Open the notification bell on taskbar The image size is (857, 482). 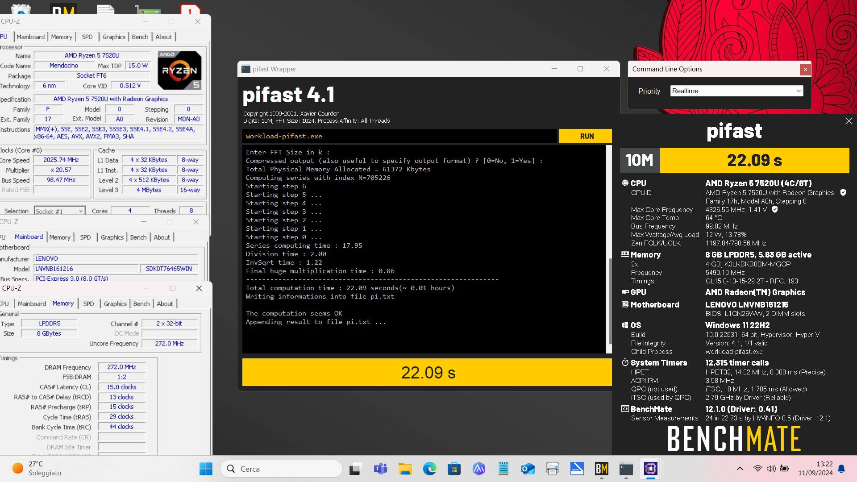(841, 469)
